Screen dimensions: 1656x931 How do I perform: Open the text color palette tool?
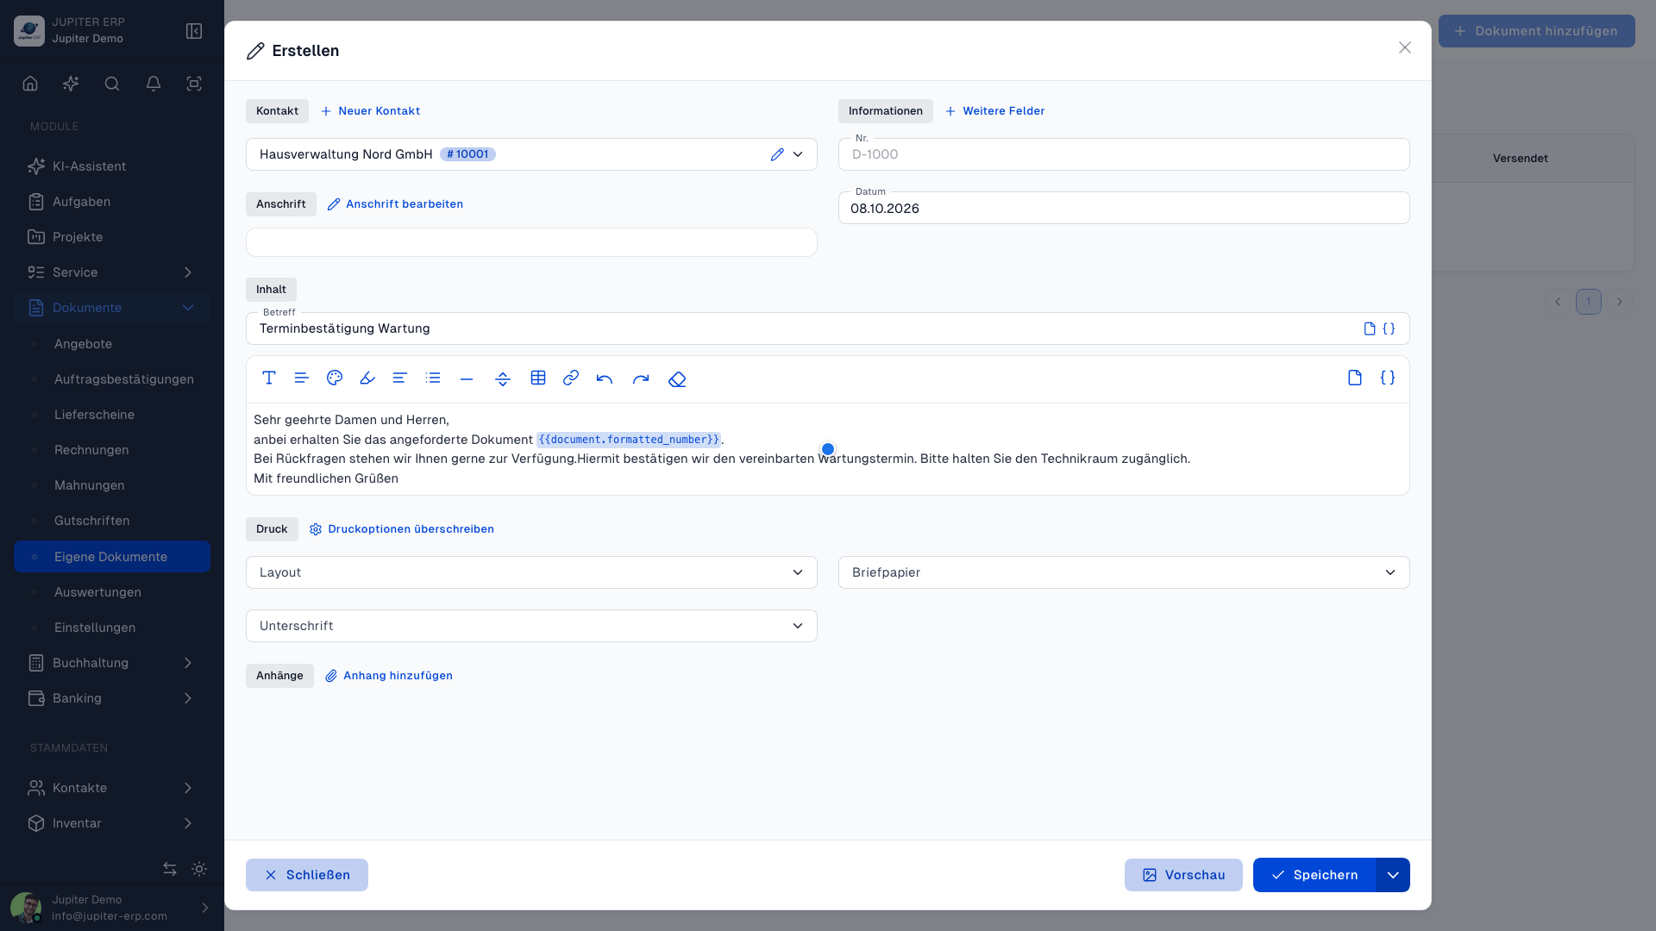[x=335, y=378]
